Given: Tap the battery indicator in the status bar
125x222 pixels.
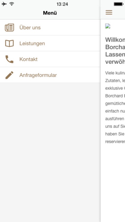Looking at the screenshot, I should coord(118,4).
